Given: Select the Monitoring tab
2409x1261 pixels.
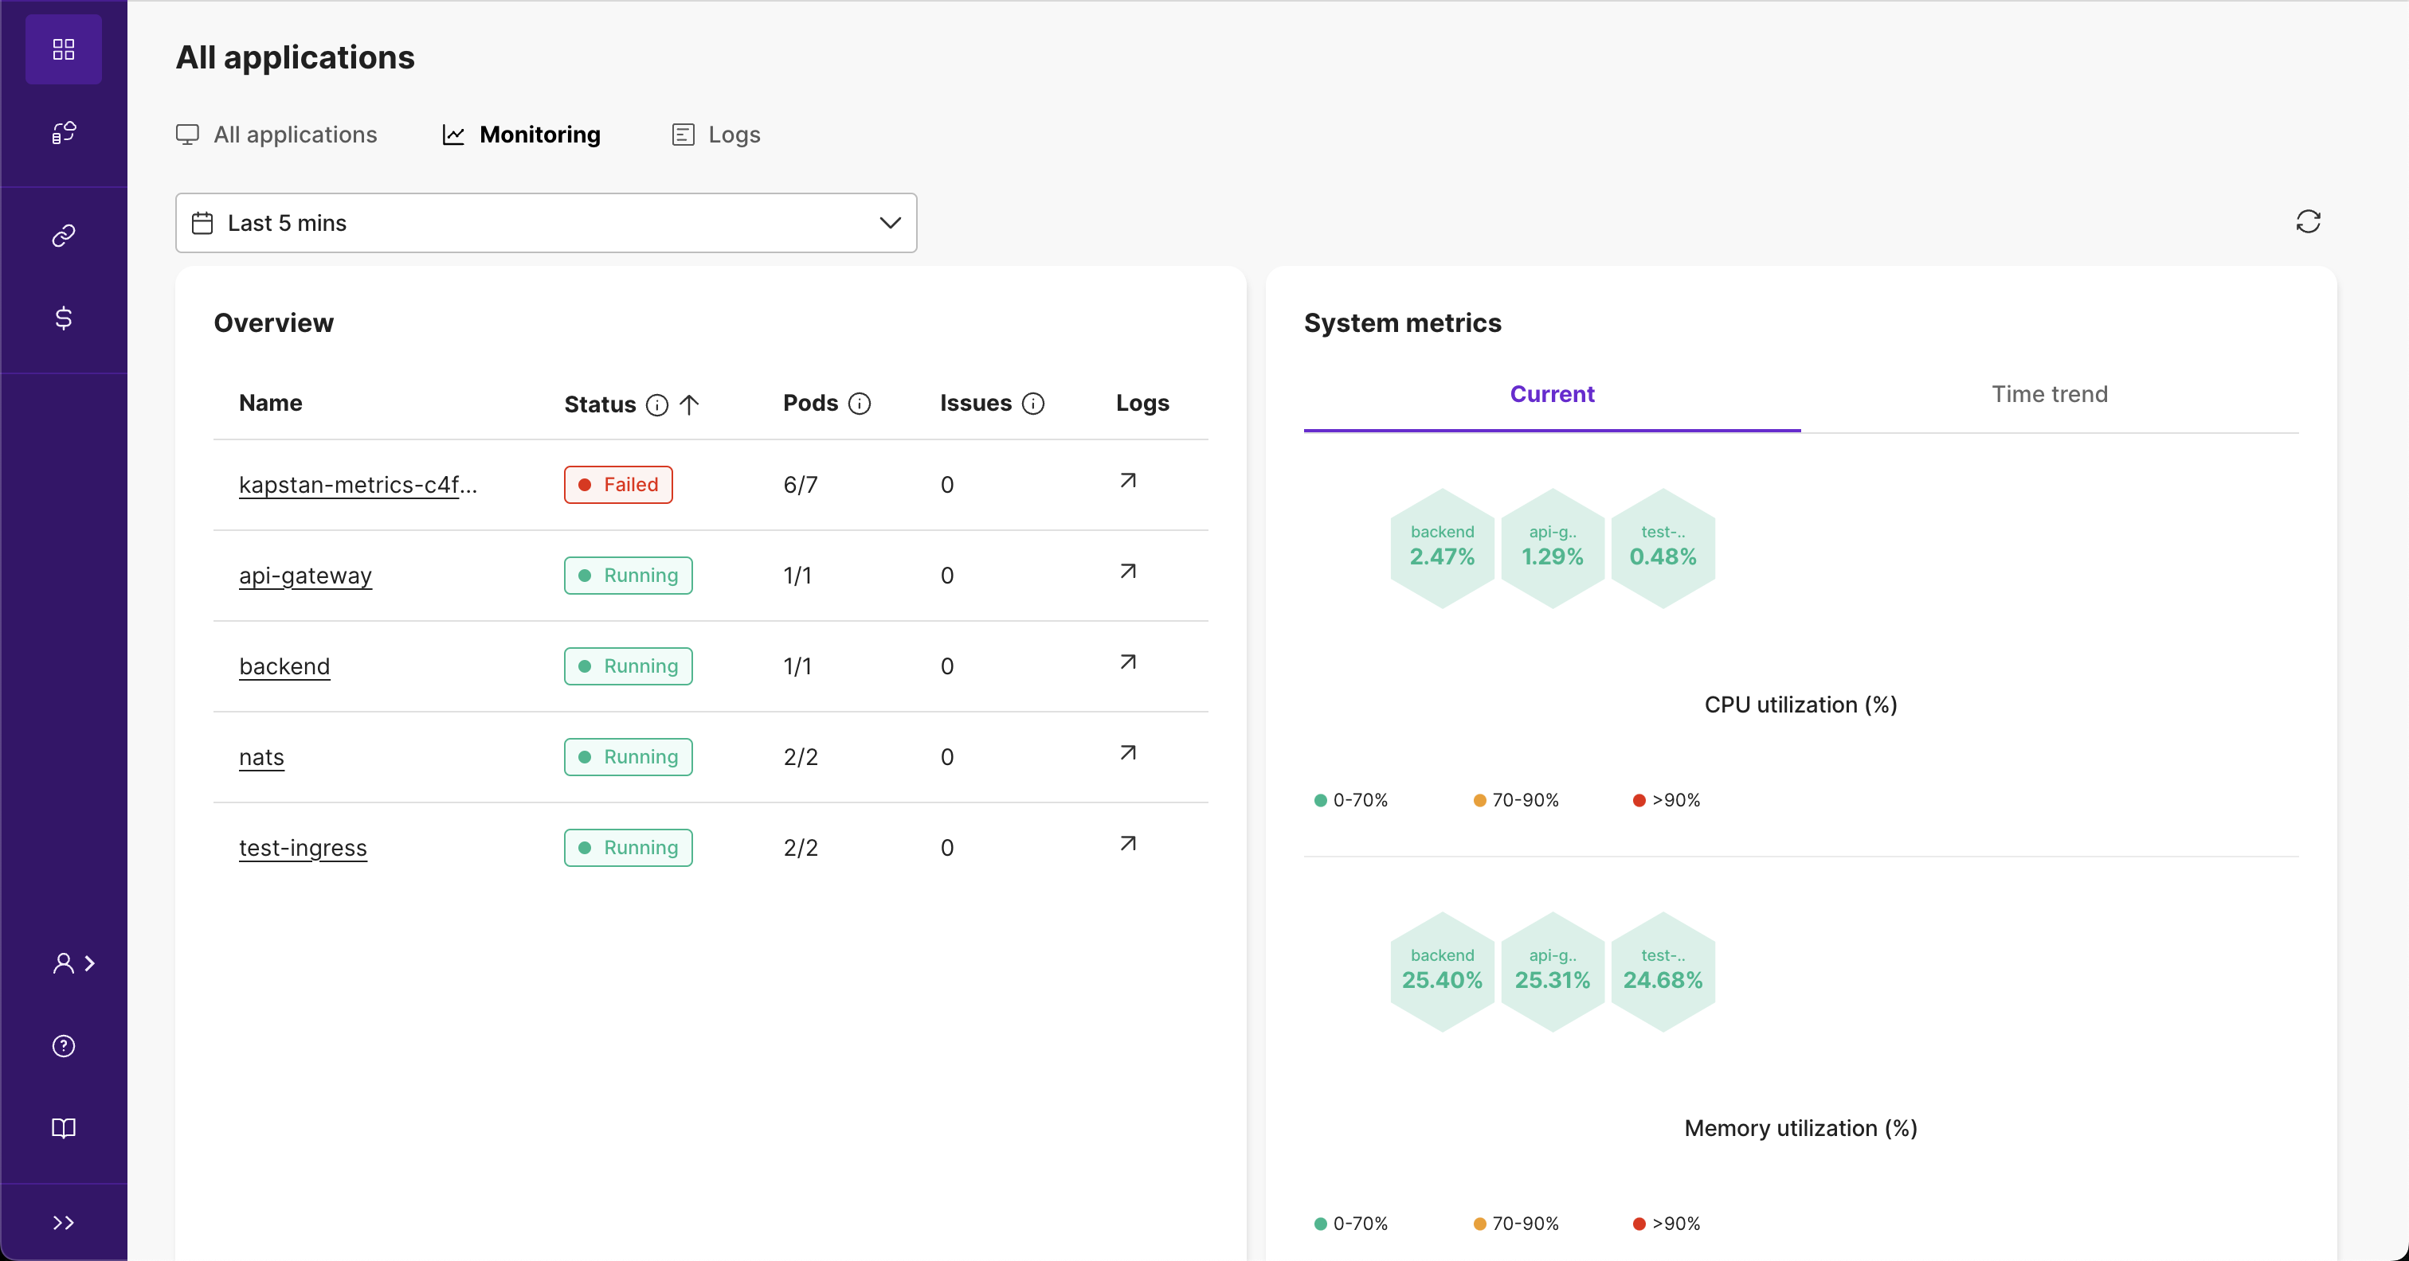Looking at the screenshot, I should [x=521, y=135].
